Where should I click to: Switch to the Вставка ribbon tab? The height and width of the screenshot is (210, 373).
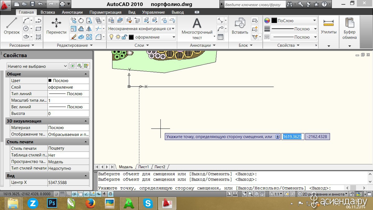click(48, 12)
